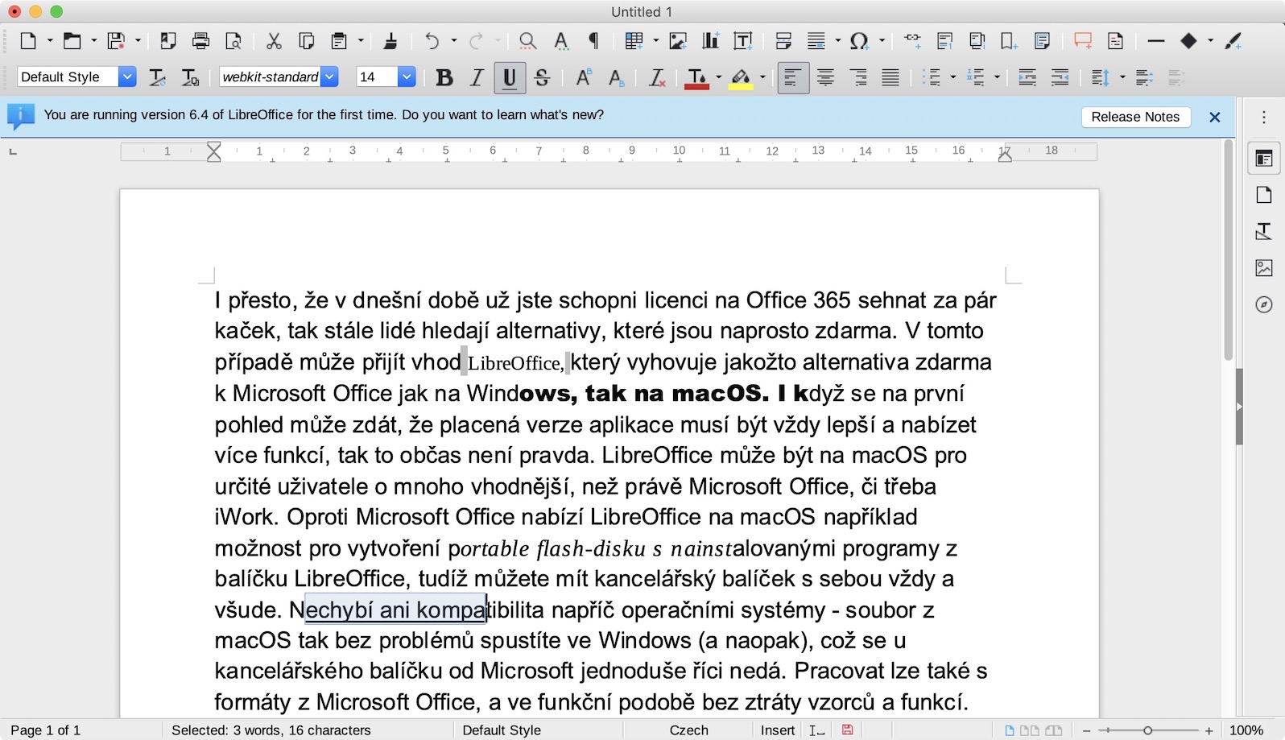This screenshot has height=740, width=1285.
Task: Cut the selected text with scissors icon
Action: (274, 41)
